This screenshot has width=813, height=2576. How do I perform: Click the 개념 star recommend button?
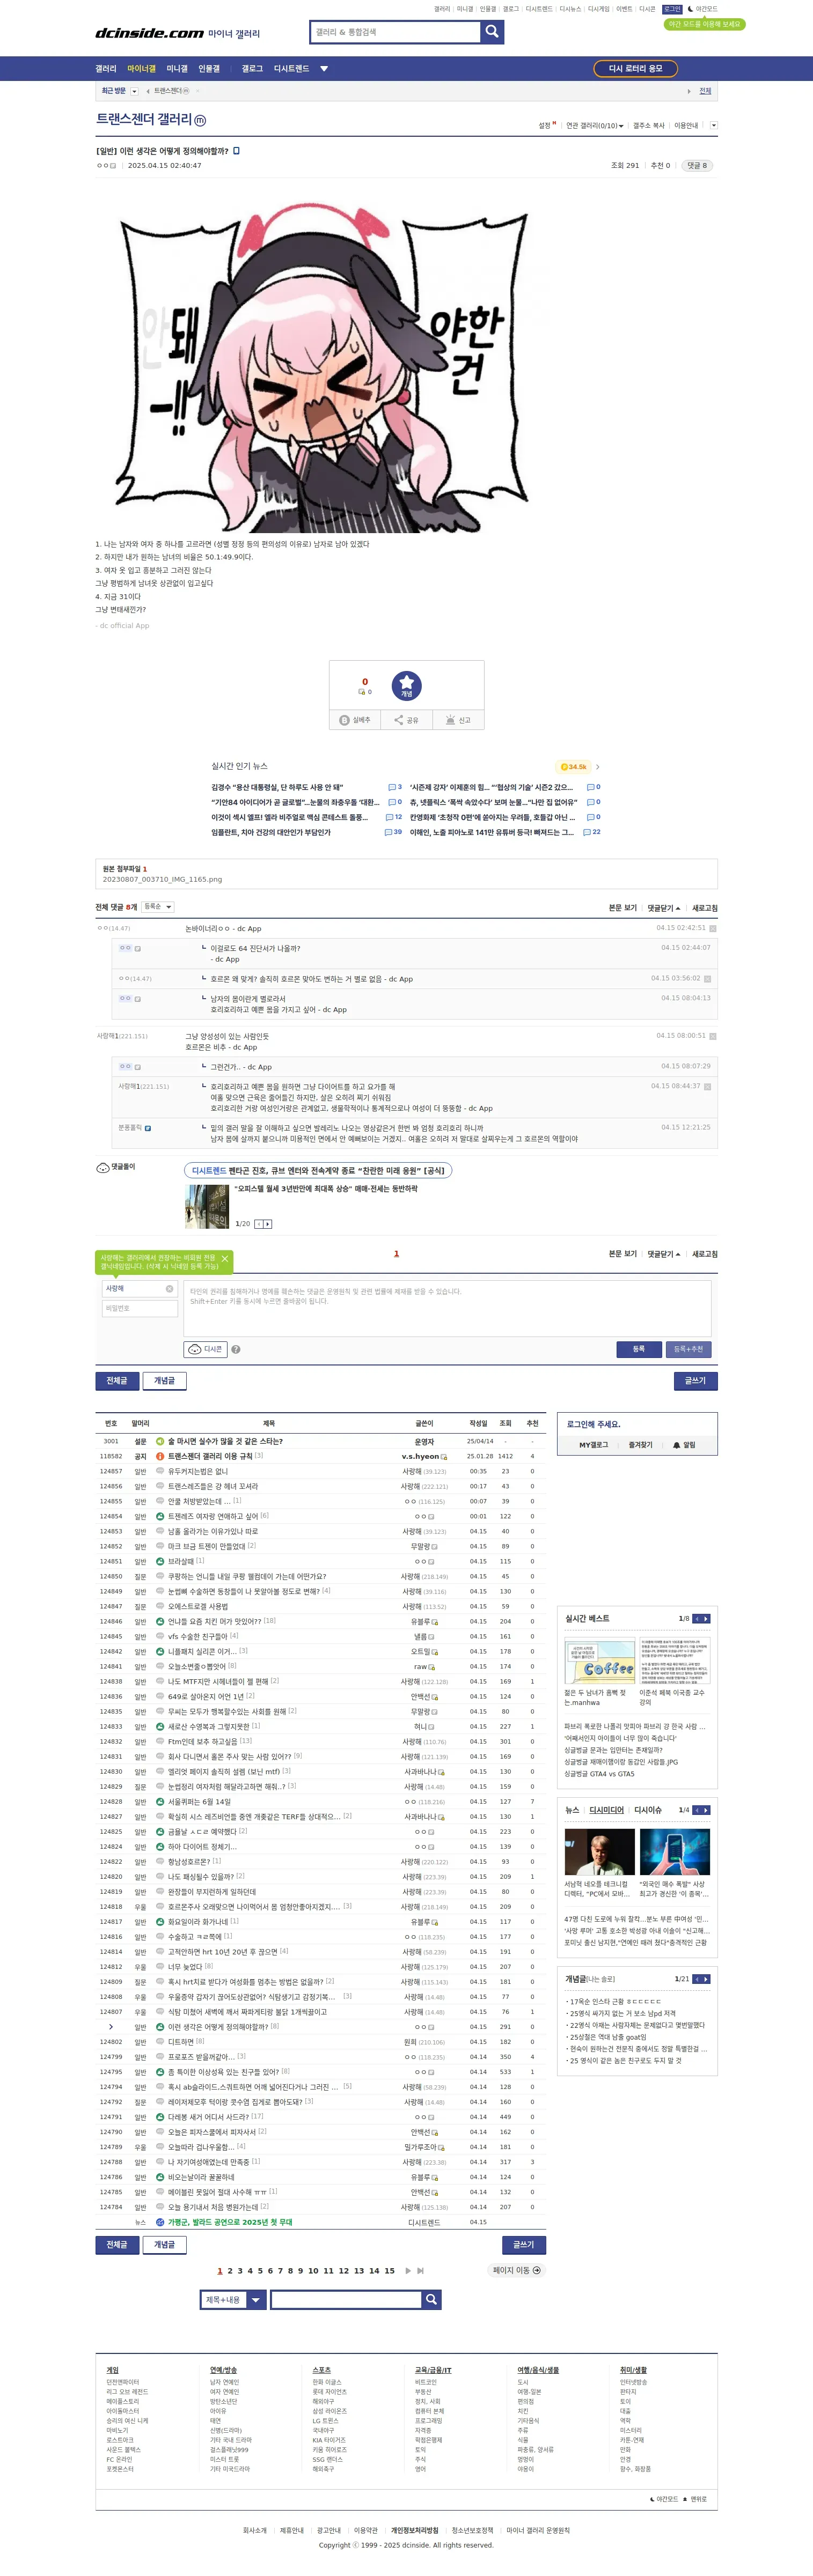tap(406, 686)
